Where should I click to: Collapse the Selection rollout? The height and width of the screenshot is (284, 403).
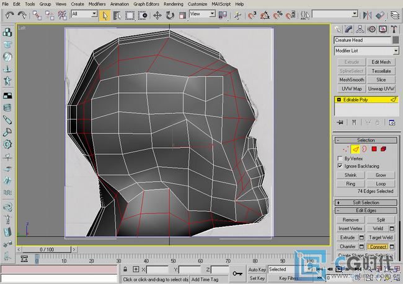[x=366, y=140]
